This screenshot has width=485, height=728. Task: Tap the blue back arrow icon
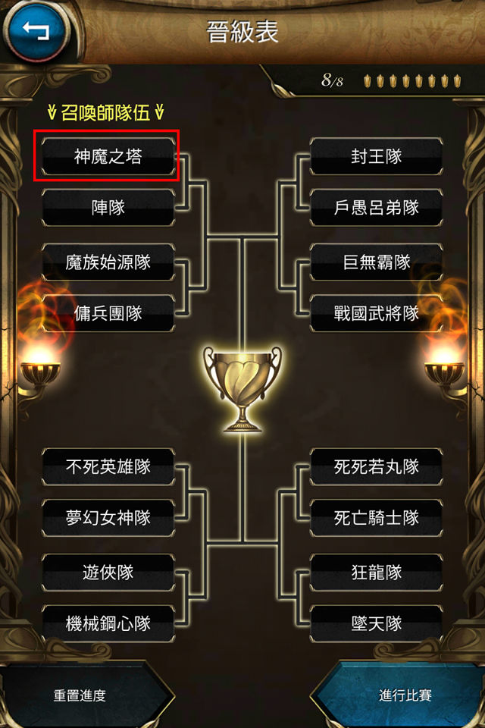tap(36, 30)
